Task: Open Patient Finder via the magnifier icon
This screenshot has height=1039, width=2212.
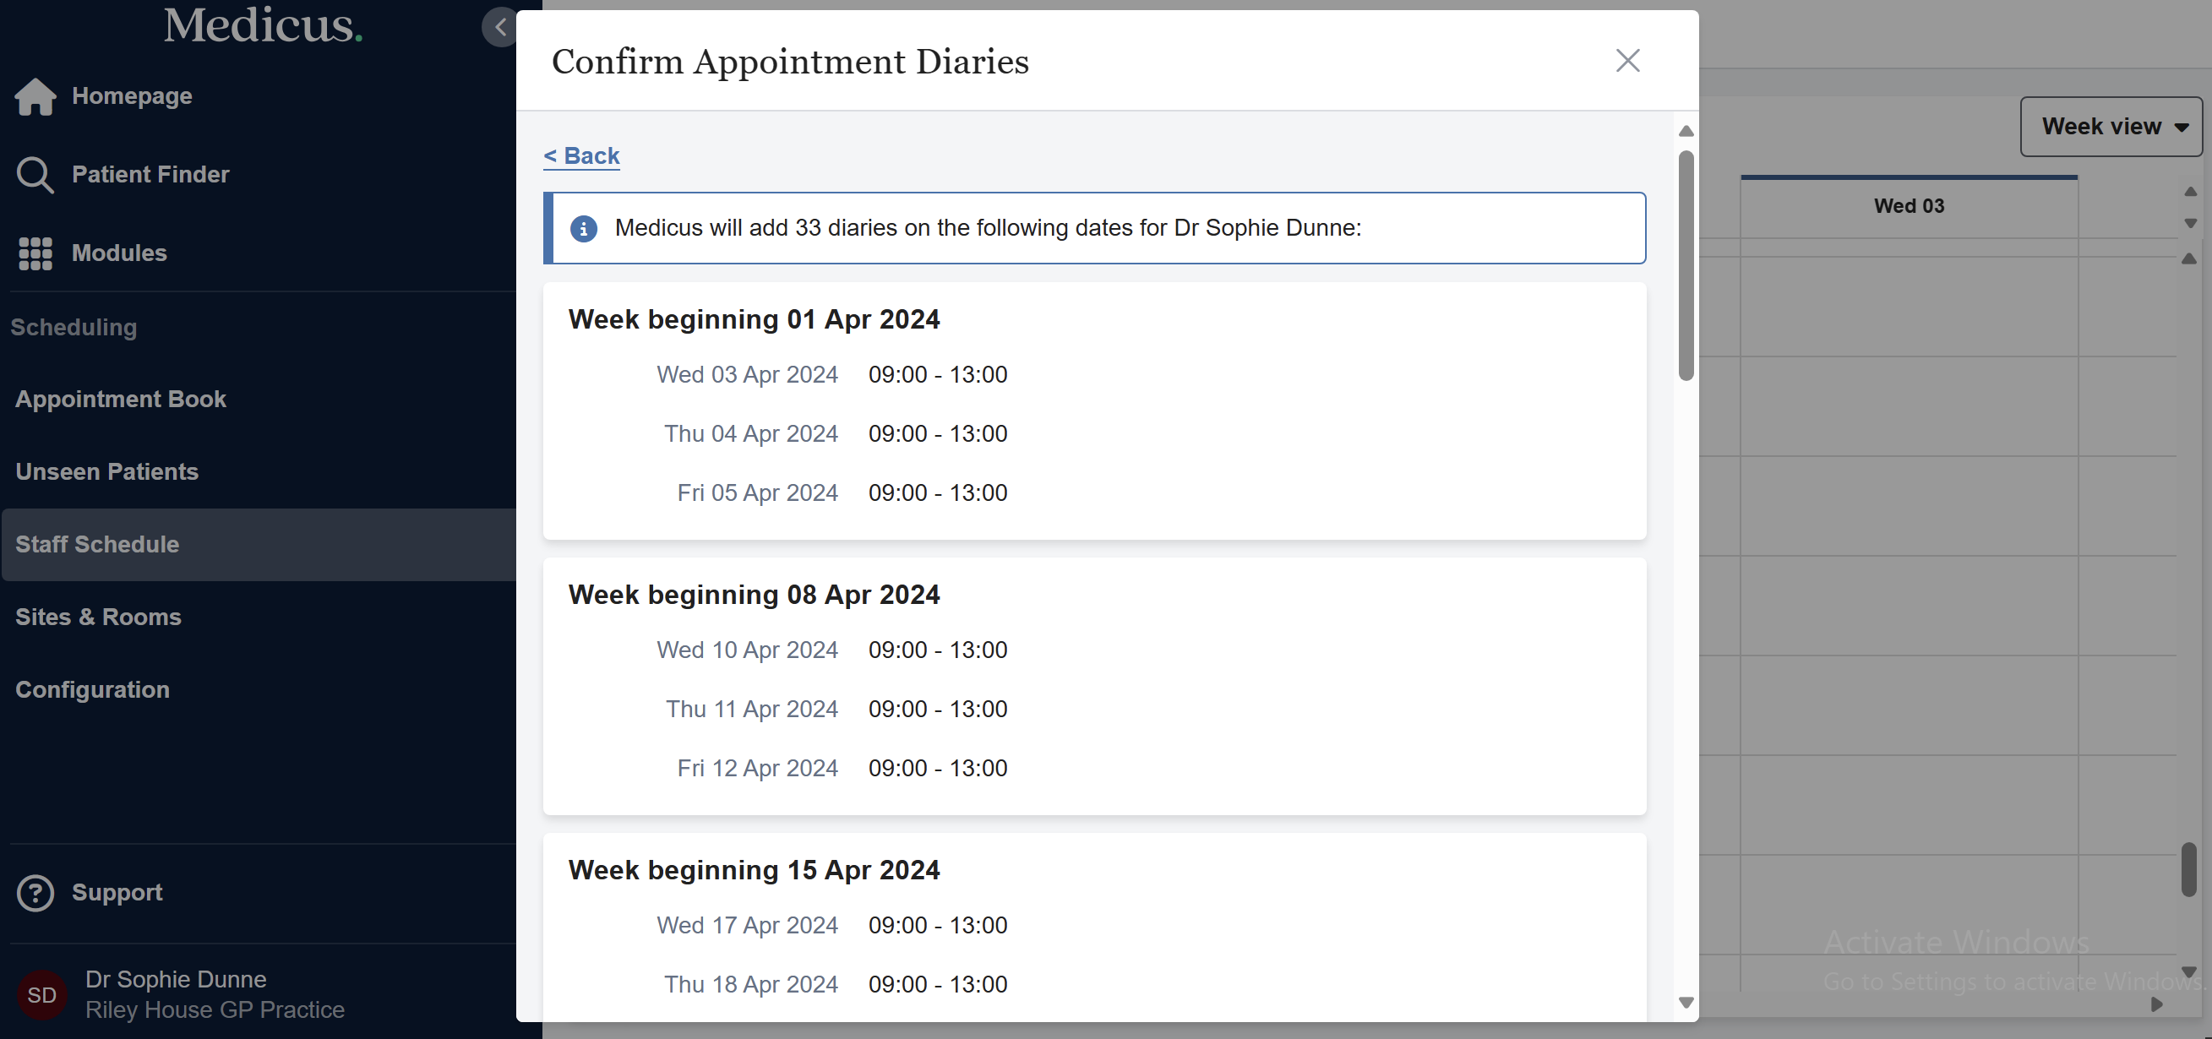Action: pyautogui.click(x=35, y=174)
